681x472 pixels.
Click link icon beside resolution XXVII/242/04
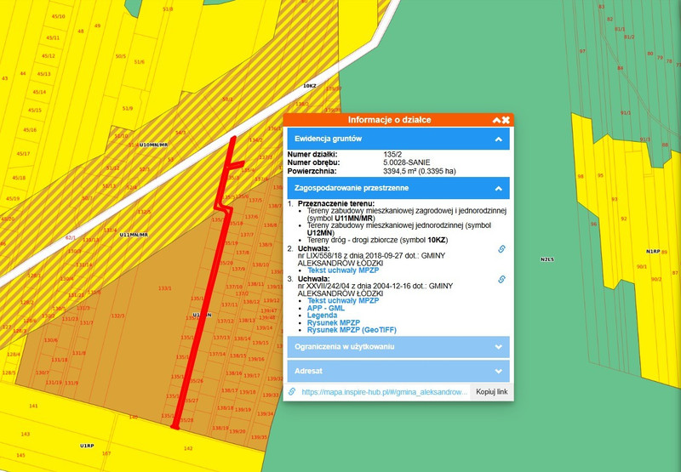(502, 279)
